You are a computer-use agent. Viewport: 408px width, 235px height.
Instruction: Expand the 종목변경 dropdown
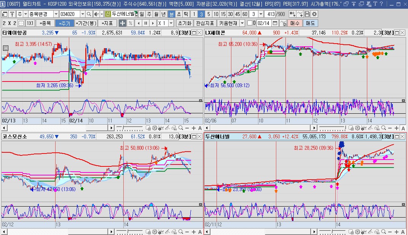(56, 14)
